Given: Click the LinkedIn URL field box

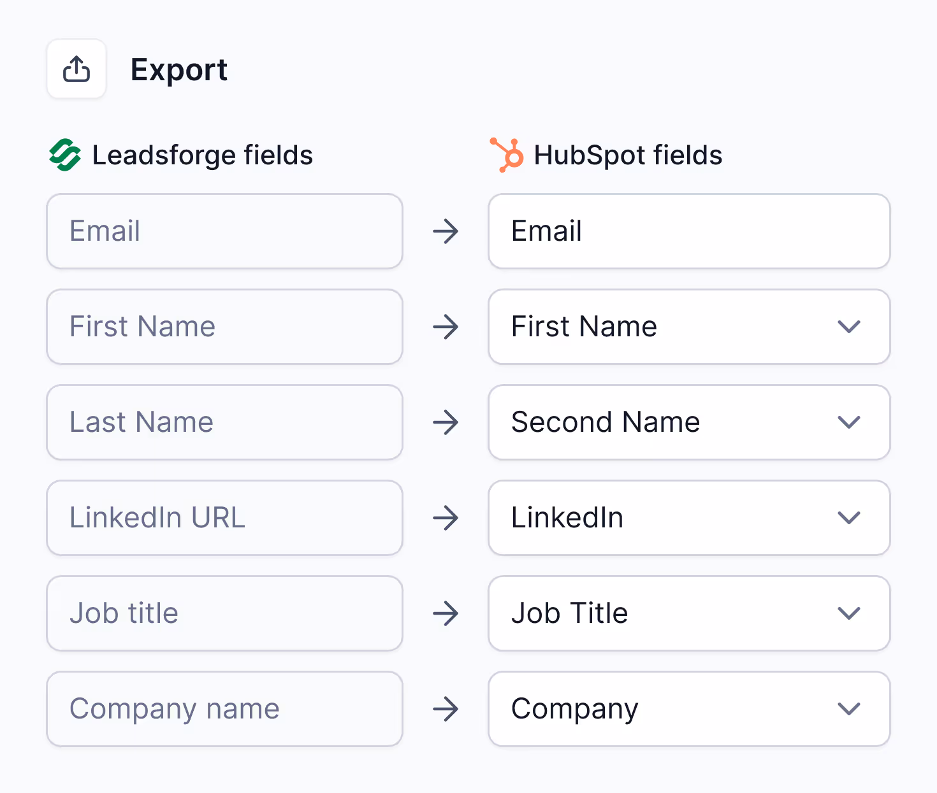Looking at the screenshot, I should [x=225, y=518].
